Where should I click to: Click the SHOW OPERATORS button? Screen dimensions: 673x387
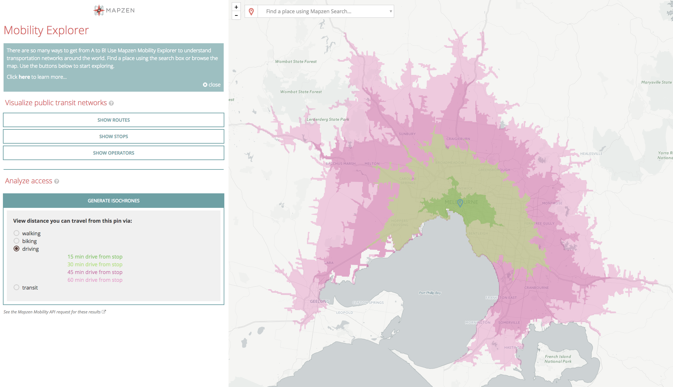coord(114,153)
